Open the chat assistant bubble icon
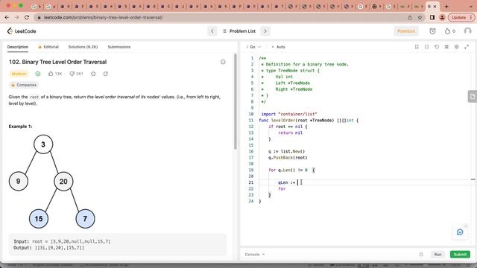Screen dimensions: 477x268 coord(460,232)
